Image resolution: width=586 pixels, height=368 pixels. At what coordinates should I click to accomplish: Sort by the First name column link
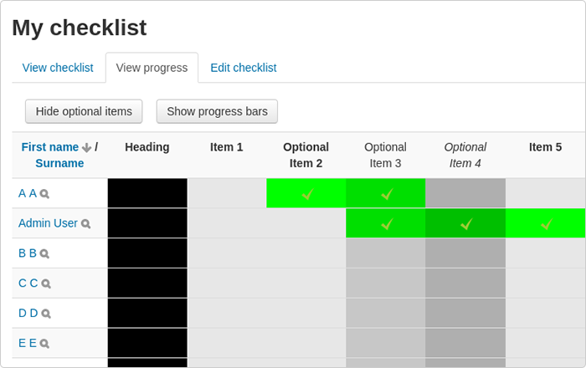coord(49,147)
